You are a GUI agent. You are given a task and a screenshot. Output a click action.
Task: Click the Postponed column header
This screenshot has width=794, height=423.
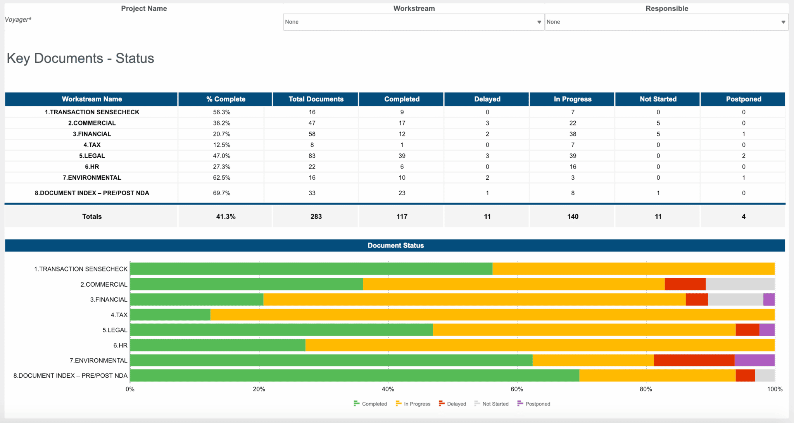click(744, 99)
